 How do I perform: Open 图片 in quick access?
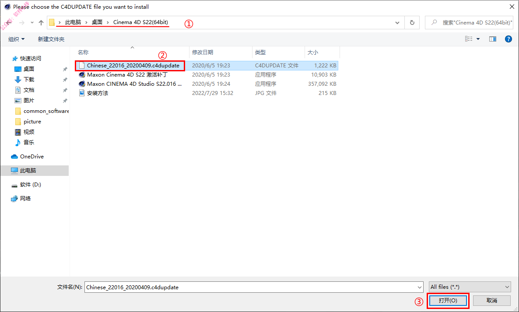[29, 101]
